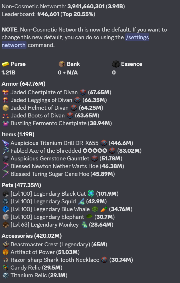Click the carrot icon beside Blue Whale
This screenshot has width=180, height=283.
click(x=104, y=209)
